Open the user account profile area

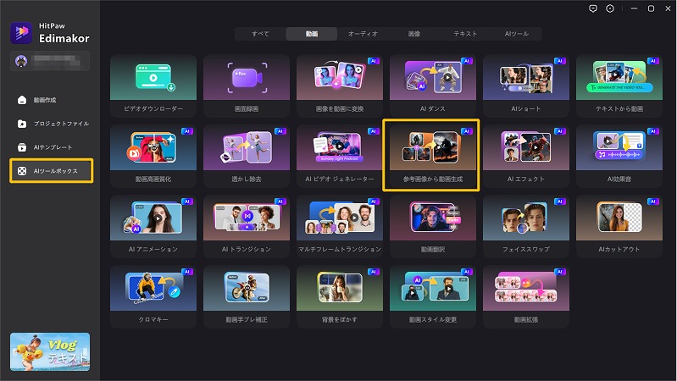coord(50,61)
